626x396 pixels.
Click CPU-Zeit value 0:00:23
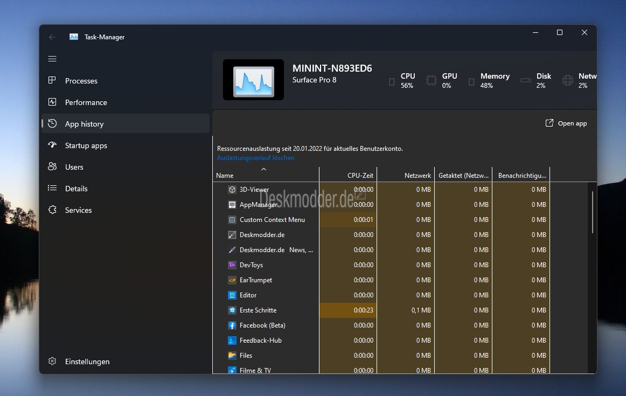click(363, 310)
